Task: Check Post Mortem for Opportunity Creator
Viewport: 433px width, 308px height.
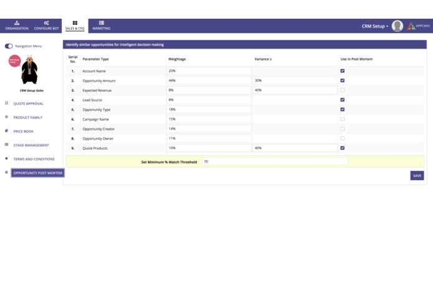Action: click(343, 129)
